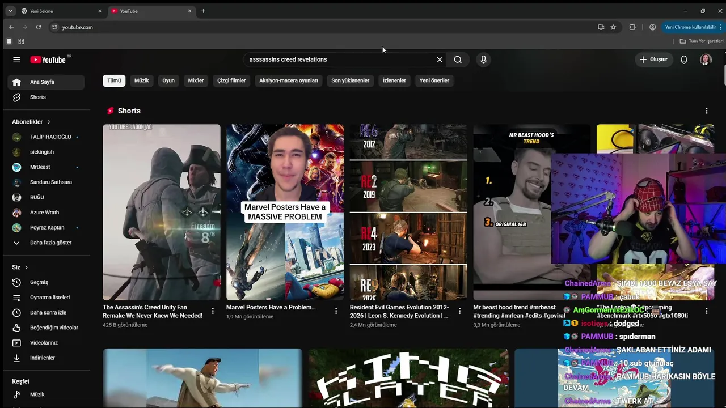The height and width of the screenshot is (408, 726).
Task: Open TALİP HACIOĞLU channel subscription
Action: (x=46, y=137)
